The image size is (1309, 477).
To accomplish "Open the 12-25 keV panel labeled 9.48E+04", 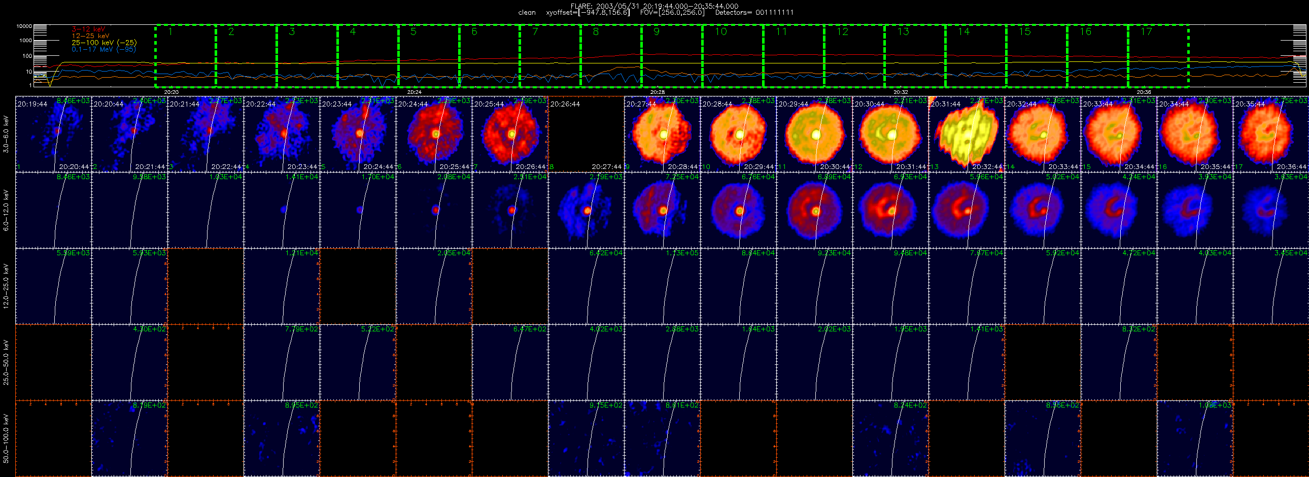I will tap(890, 286).
